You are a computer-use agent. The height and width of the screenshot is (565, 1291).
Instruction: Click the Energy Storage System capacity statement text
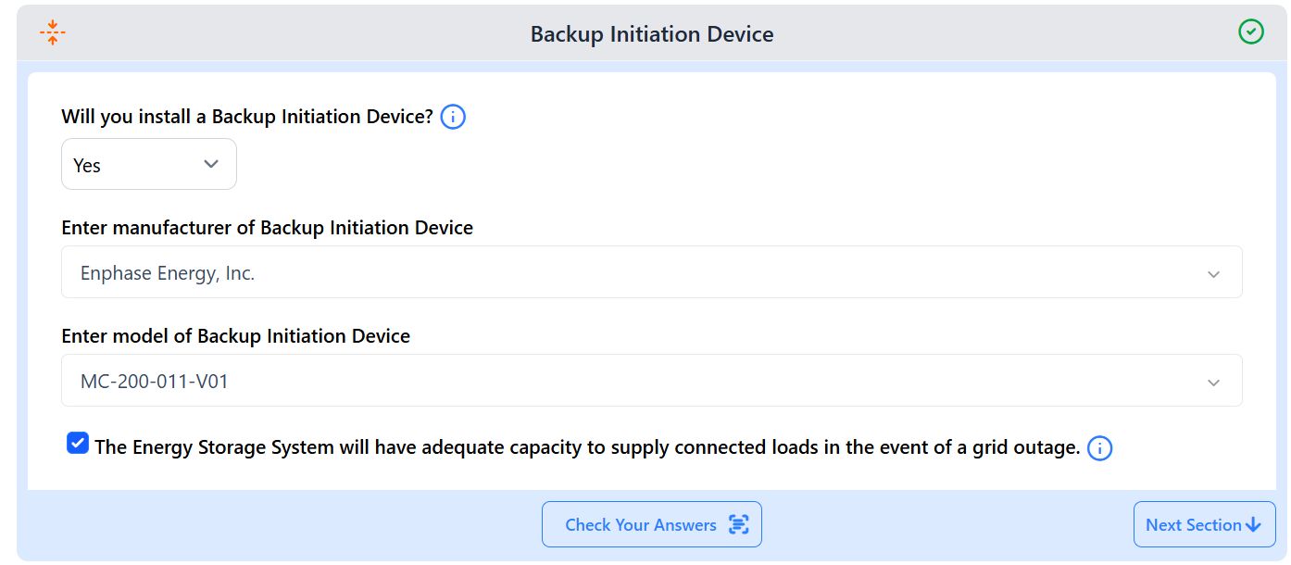pyautogui.click(x=587, y=447)
